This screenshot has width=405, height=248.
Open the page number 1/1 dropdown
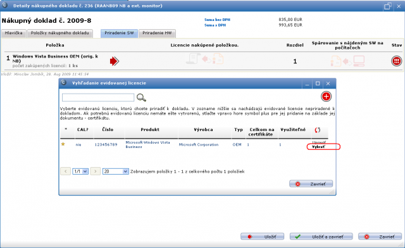pos(80,171)
